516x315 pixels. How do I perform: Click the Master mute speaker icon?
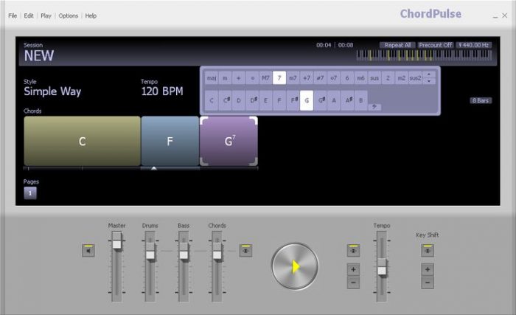(x=88, y=251)
